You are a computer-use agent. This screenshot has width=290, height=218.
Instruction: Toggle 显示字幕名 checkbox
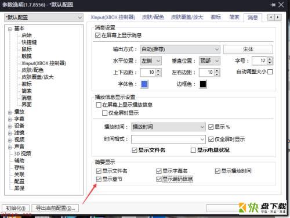tap(159, 171)
